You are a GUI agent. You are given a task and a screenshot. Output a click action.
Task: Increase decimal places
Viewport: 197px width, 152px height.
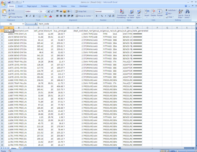click(110, 16)
